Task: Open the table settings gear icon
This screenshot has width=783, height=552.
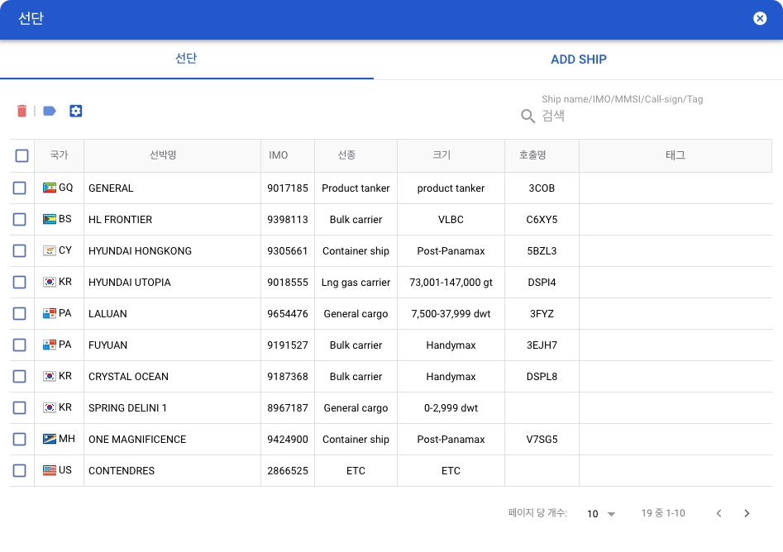Action: (x=76, y=111)
